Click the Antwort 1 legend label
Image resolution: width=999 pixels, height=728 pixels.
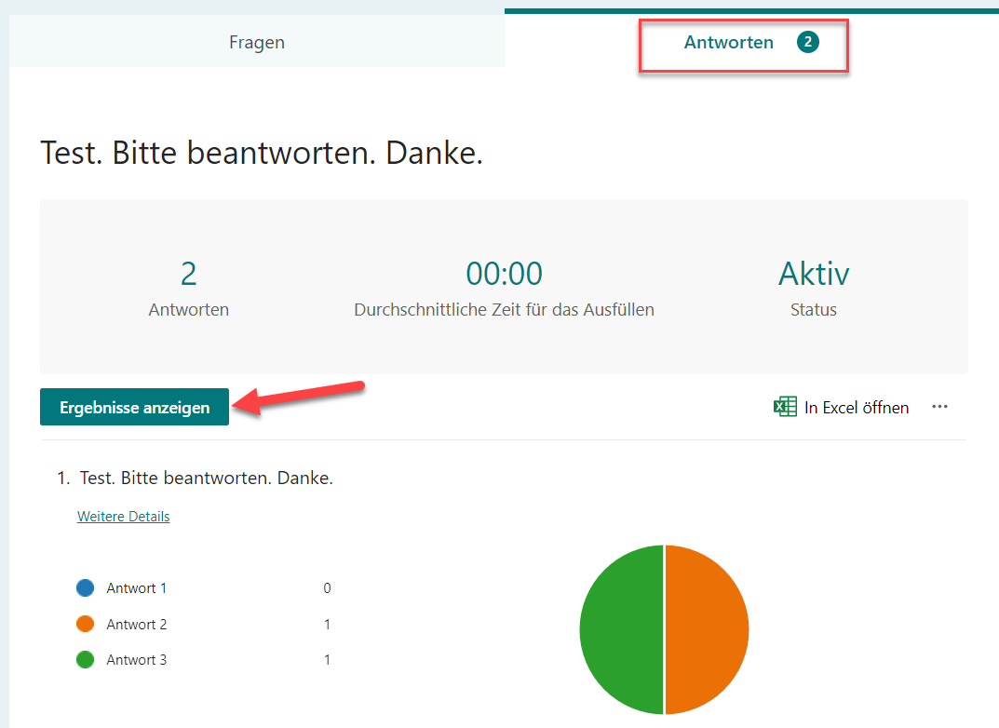point(137,588)
